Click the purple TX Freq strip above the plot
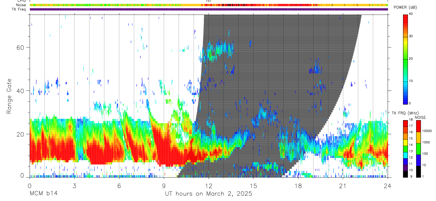 [x=209, y=9]
